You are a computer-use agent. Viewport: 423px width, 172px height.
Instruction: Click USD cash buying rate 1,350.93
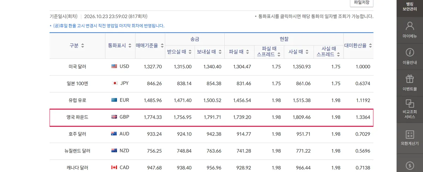pyautogui.click(x=302, y=67)
